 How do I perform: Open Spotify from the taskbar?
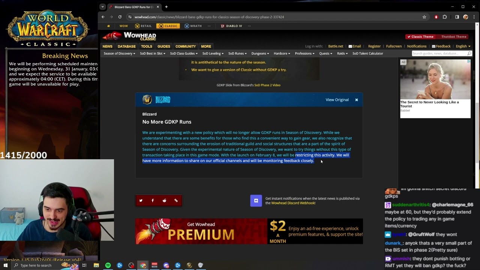[x=108, y=265]
